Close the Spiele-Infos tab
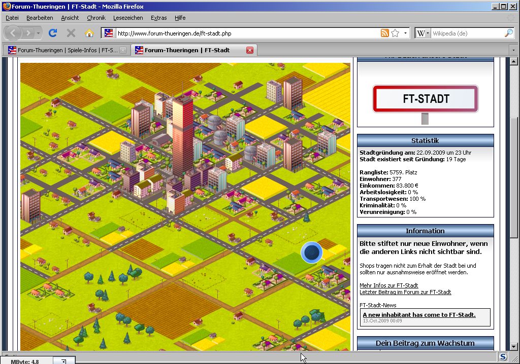520x364 pixels. click(123, 50)
